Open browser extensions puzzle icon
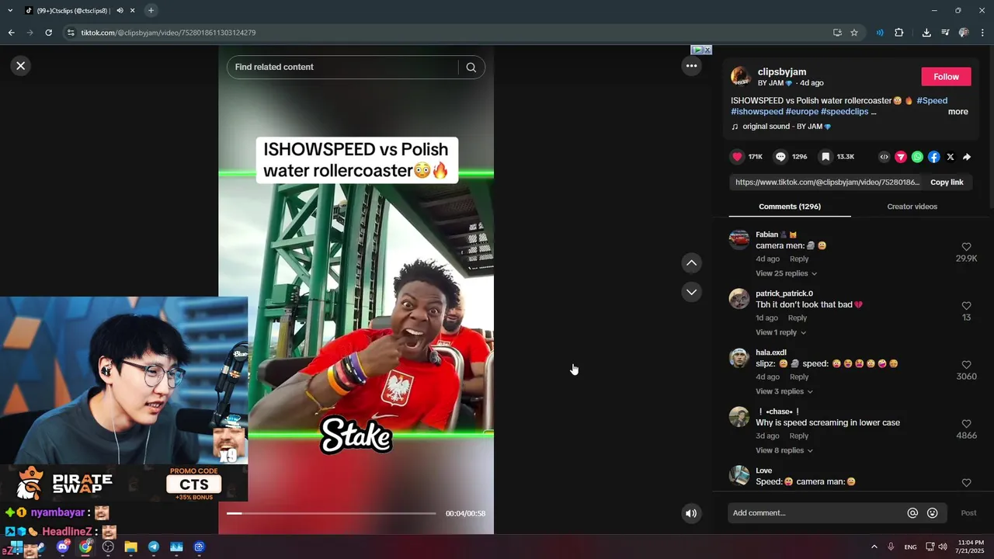 [x=899, y=33]
